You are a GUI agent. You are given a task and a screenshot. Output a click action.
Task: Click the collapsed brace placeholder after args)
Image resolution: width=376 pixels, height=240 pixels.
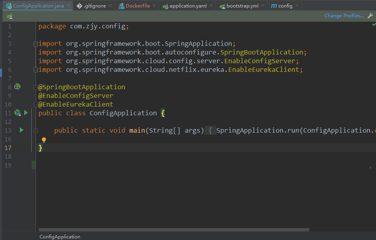(x=210, y=130)
